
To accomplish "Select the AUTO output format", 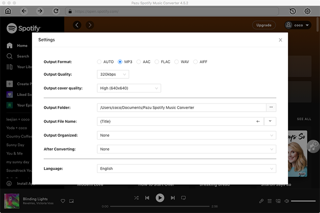I will point(99,62).
